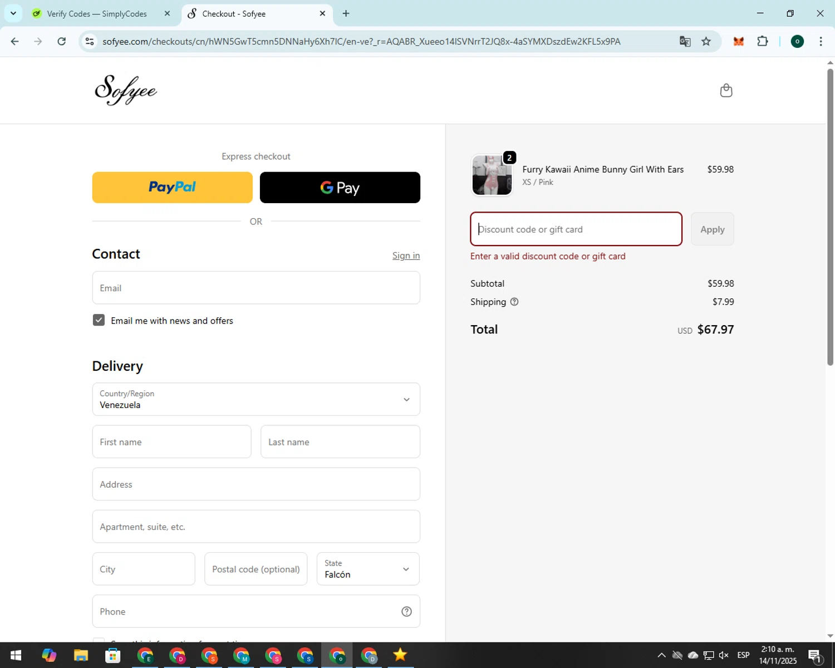The width and height of the screenshot is (835, 668).
Task: Click the Postal code (optional) field
Action: point(256,569)
